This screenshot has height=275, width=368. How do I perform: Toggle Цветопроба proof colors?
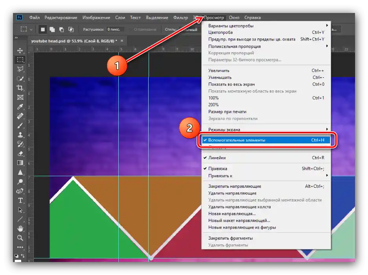click(x=266, y=32)
